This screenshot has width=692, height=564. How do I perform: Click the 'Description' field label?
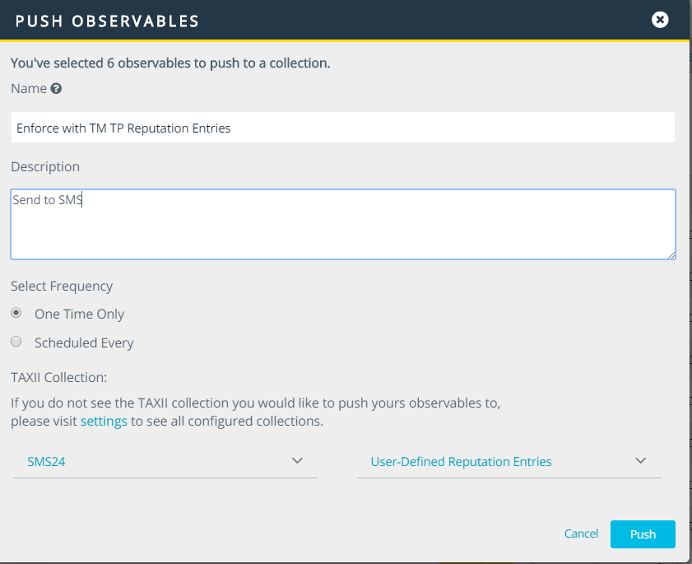[x=45, y=166]
